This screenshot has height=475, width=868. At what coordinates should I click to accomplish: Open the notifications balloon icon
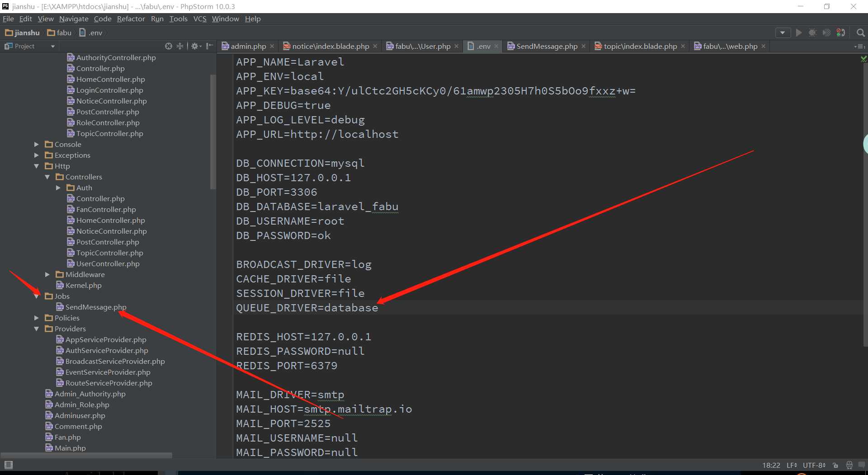coord(861,465)
